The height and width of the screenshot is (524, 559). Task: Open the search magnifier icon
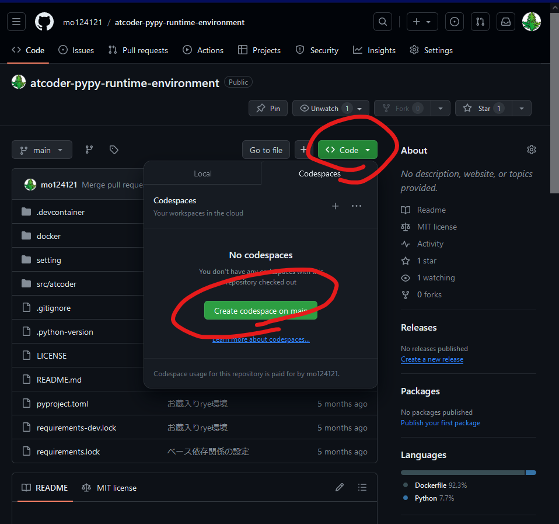(383, 22)
